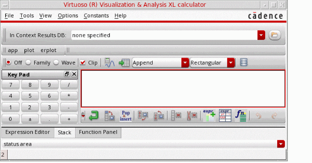Select the Off radio button
312x163 pixels.
coord(9,63)
